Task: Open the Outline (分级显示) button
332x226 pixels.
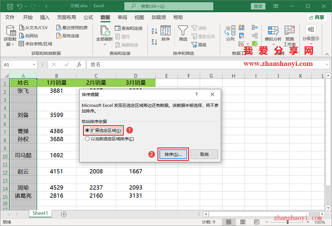Action: click(x=311, y=35)
